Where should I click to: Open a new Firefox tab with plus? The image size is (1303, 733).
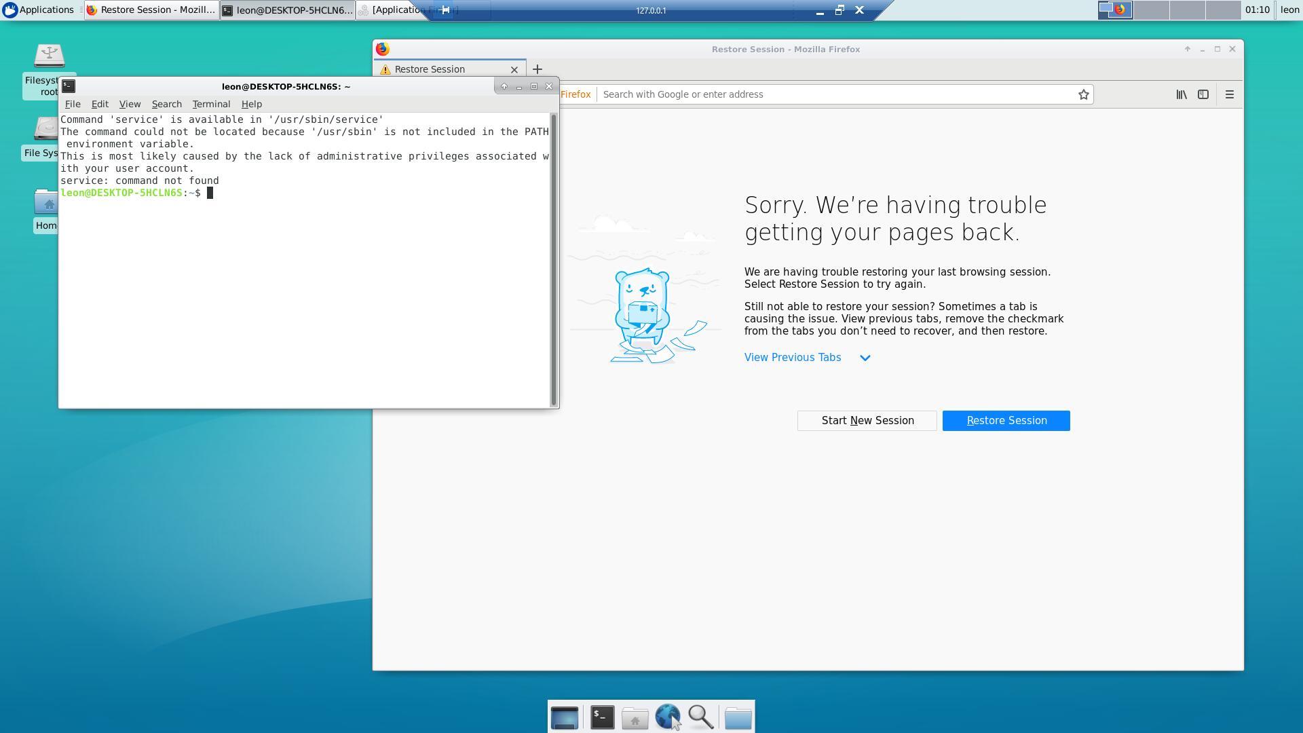(x=537, y=69)
